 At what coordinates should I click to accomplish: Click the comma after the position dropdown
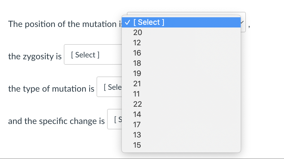pos(249,26)
